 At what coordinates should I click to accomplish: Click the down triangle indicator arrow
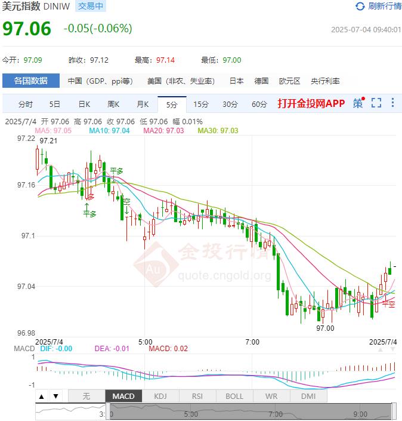coord(56,397)
